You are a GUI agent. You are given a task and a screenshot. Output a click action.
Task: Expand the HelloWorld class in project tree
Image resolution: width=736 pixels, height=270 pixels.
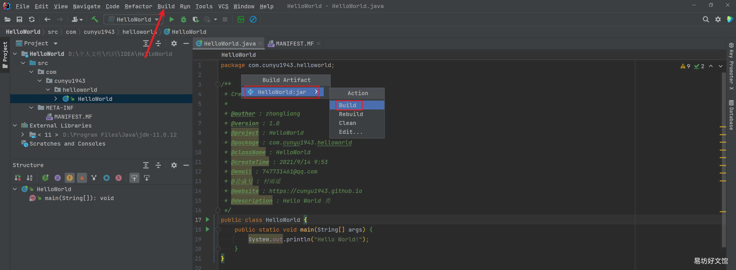[x=56, y=99]
